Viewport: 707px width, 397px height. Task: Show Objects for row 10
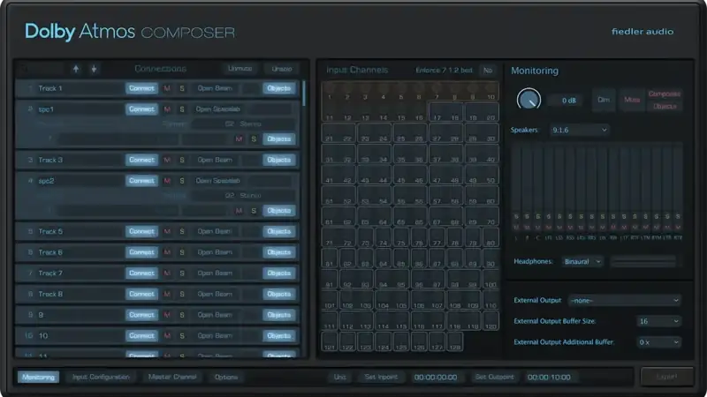coord(278,336)
